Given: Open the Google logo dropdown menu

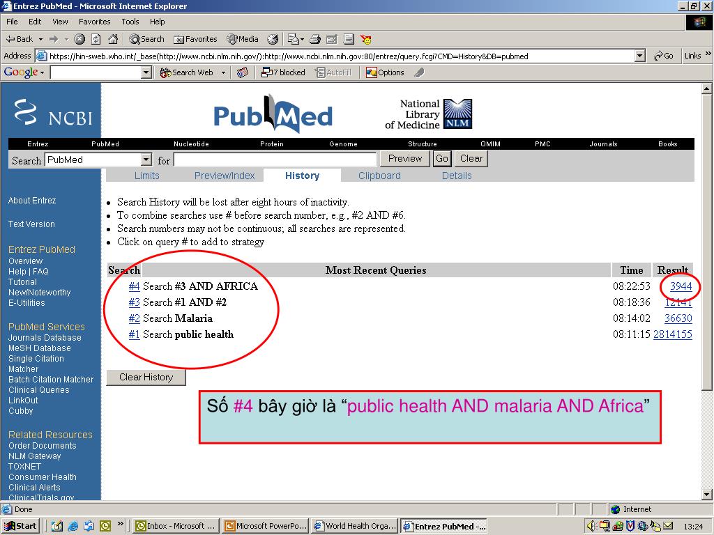Looking at the screenshot, I should 43,72.
